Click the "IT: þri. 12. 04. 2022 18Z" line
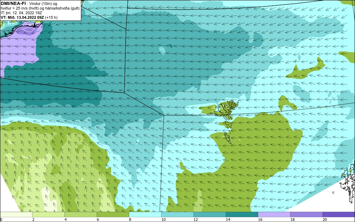The height and width of the screenshot is (222, 355). click(21, 13)
